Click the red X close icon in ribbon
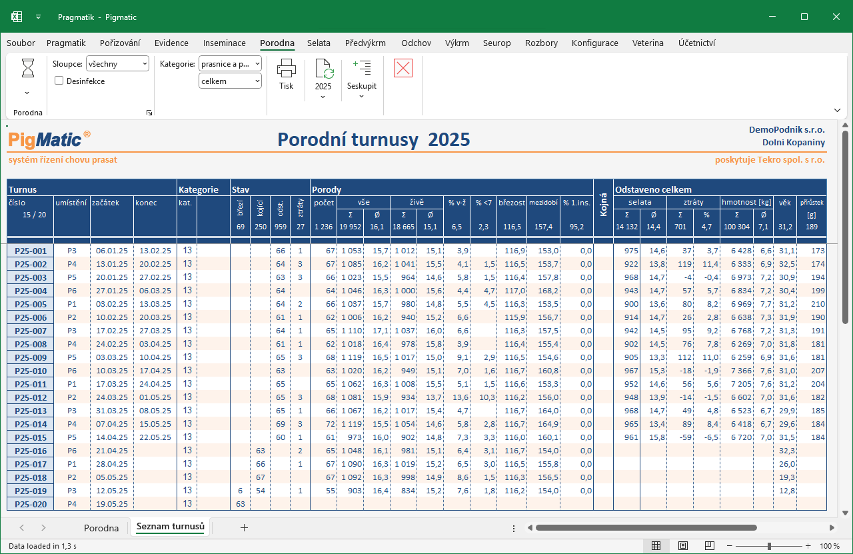The height and width of the screenshot is (554, 853). (403, 67)
